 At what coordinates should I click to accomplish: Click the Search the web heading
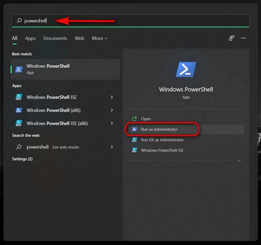(x=26, y=135)
